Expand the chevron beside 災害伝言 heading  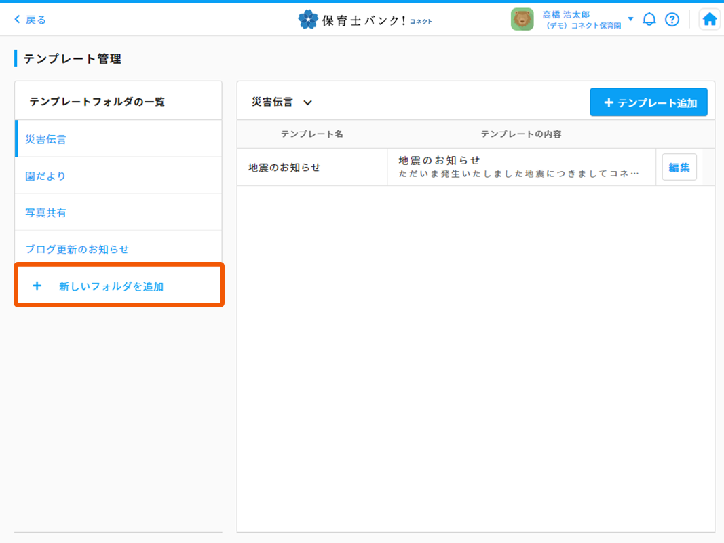(x=307, y=102)
